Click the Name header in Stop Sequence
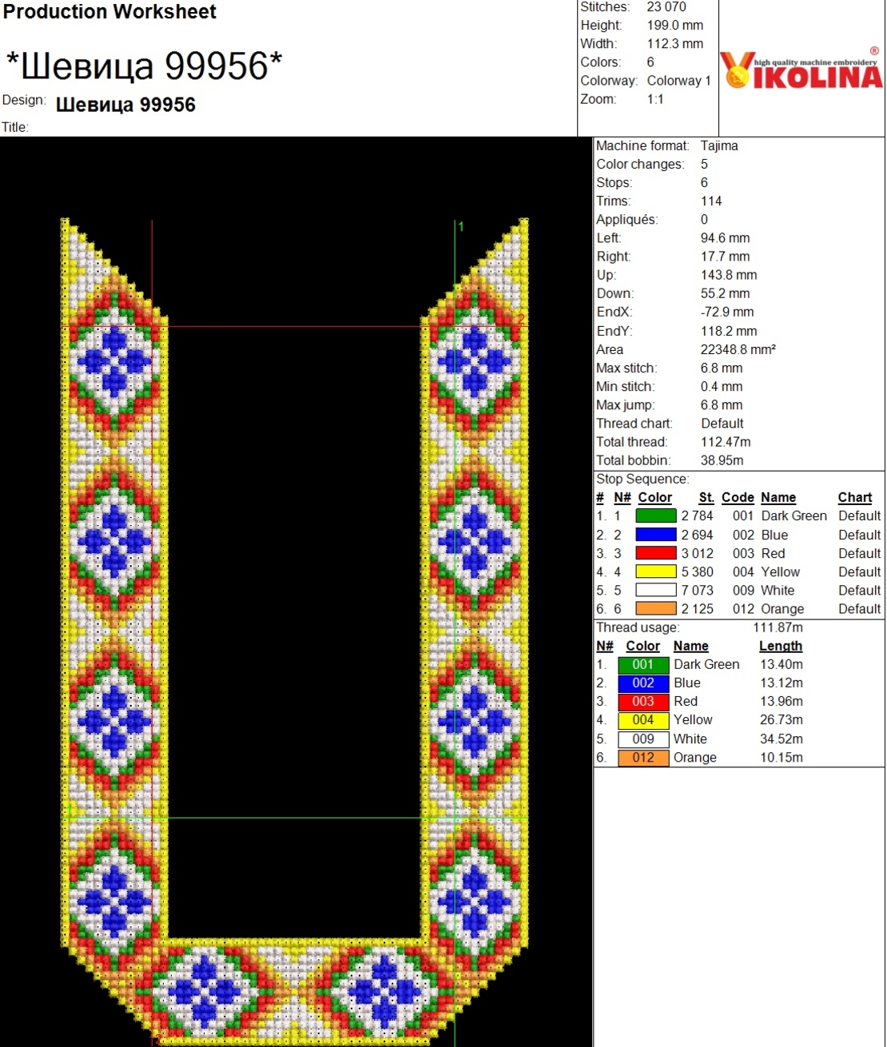Image resolution: width=887 pixels, height=1047 pixels. (x=778, y=497)
